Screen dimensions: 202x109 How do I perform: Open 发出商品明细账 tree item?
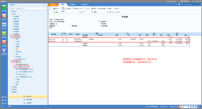[x=25, y=69]
